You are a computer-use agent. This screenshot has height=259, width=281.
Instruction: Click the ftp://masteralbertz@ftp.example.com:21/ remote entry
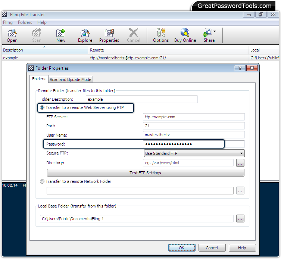[128, 58]
